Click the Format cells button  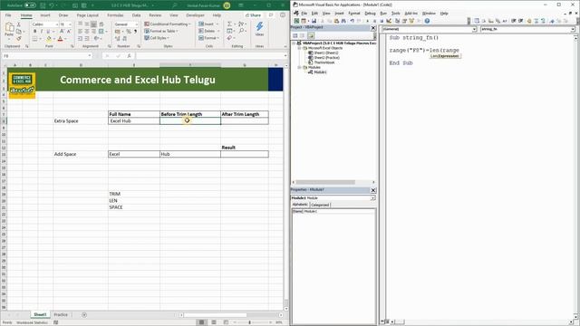click(208, 38)
